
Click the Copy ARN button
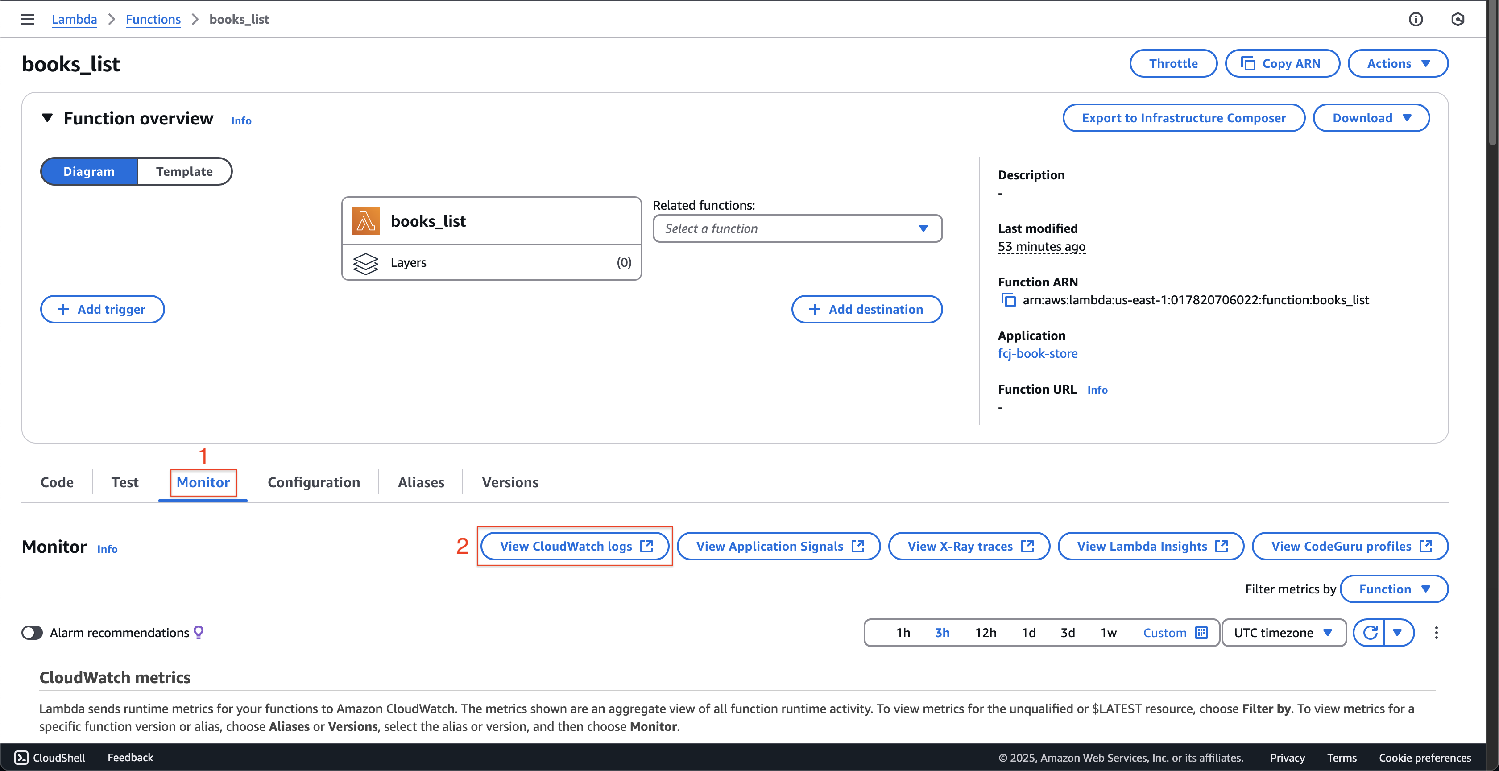1282,63
